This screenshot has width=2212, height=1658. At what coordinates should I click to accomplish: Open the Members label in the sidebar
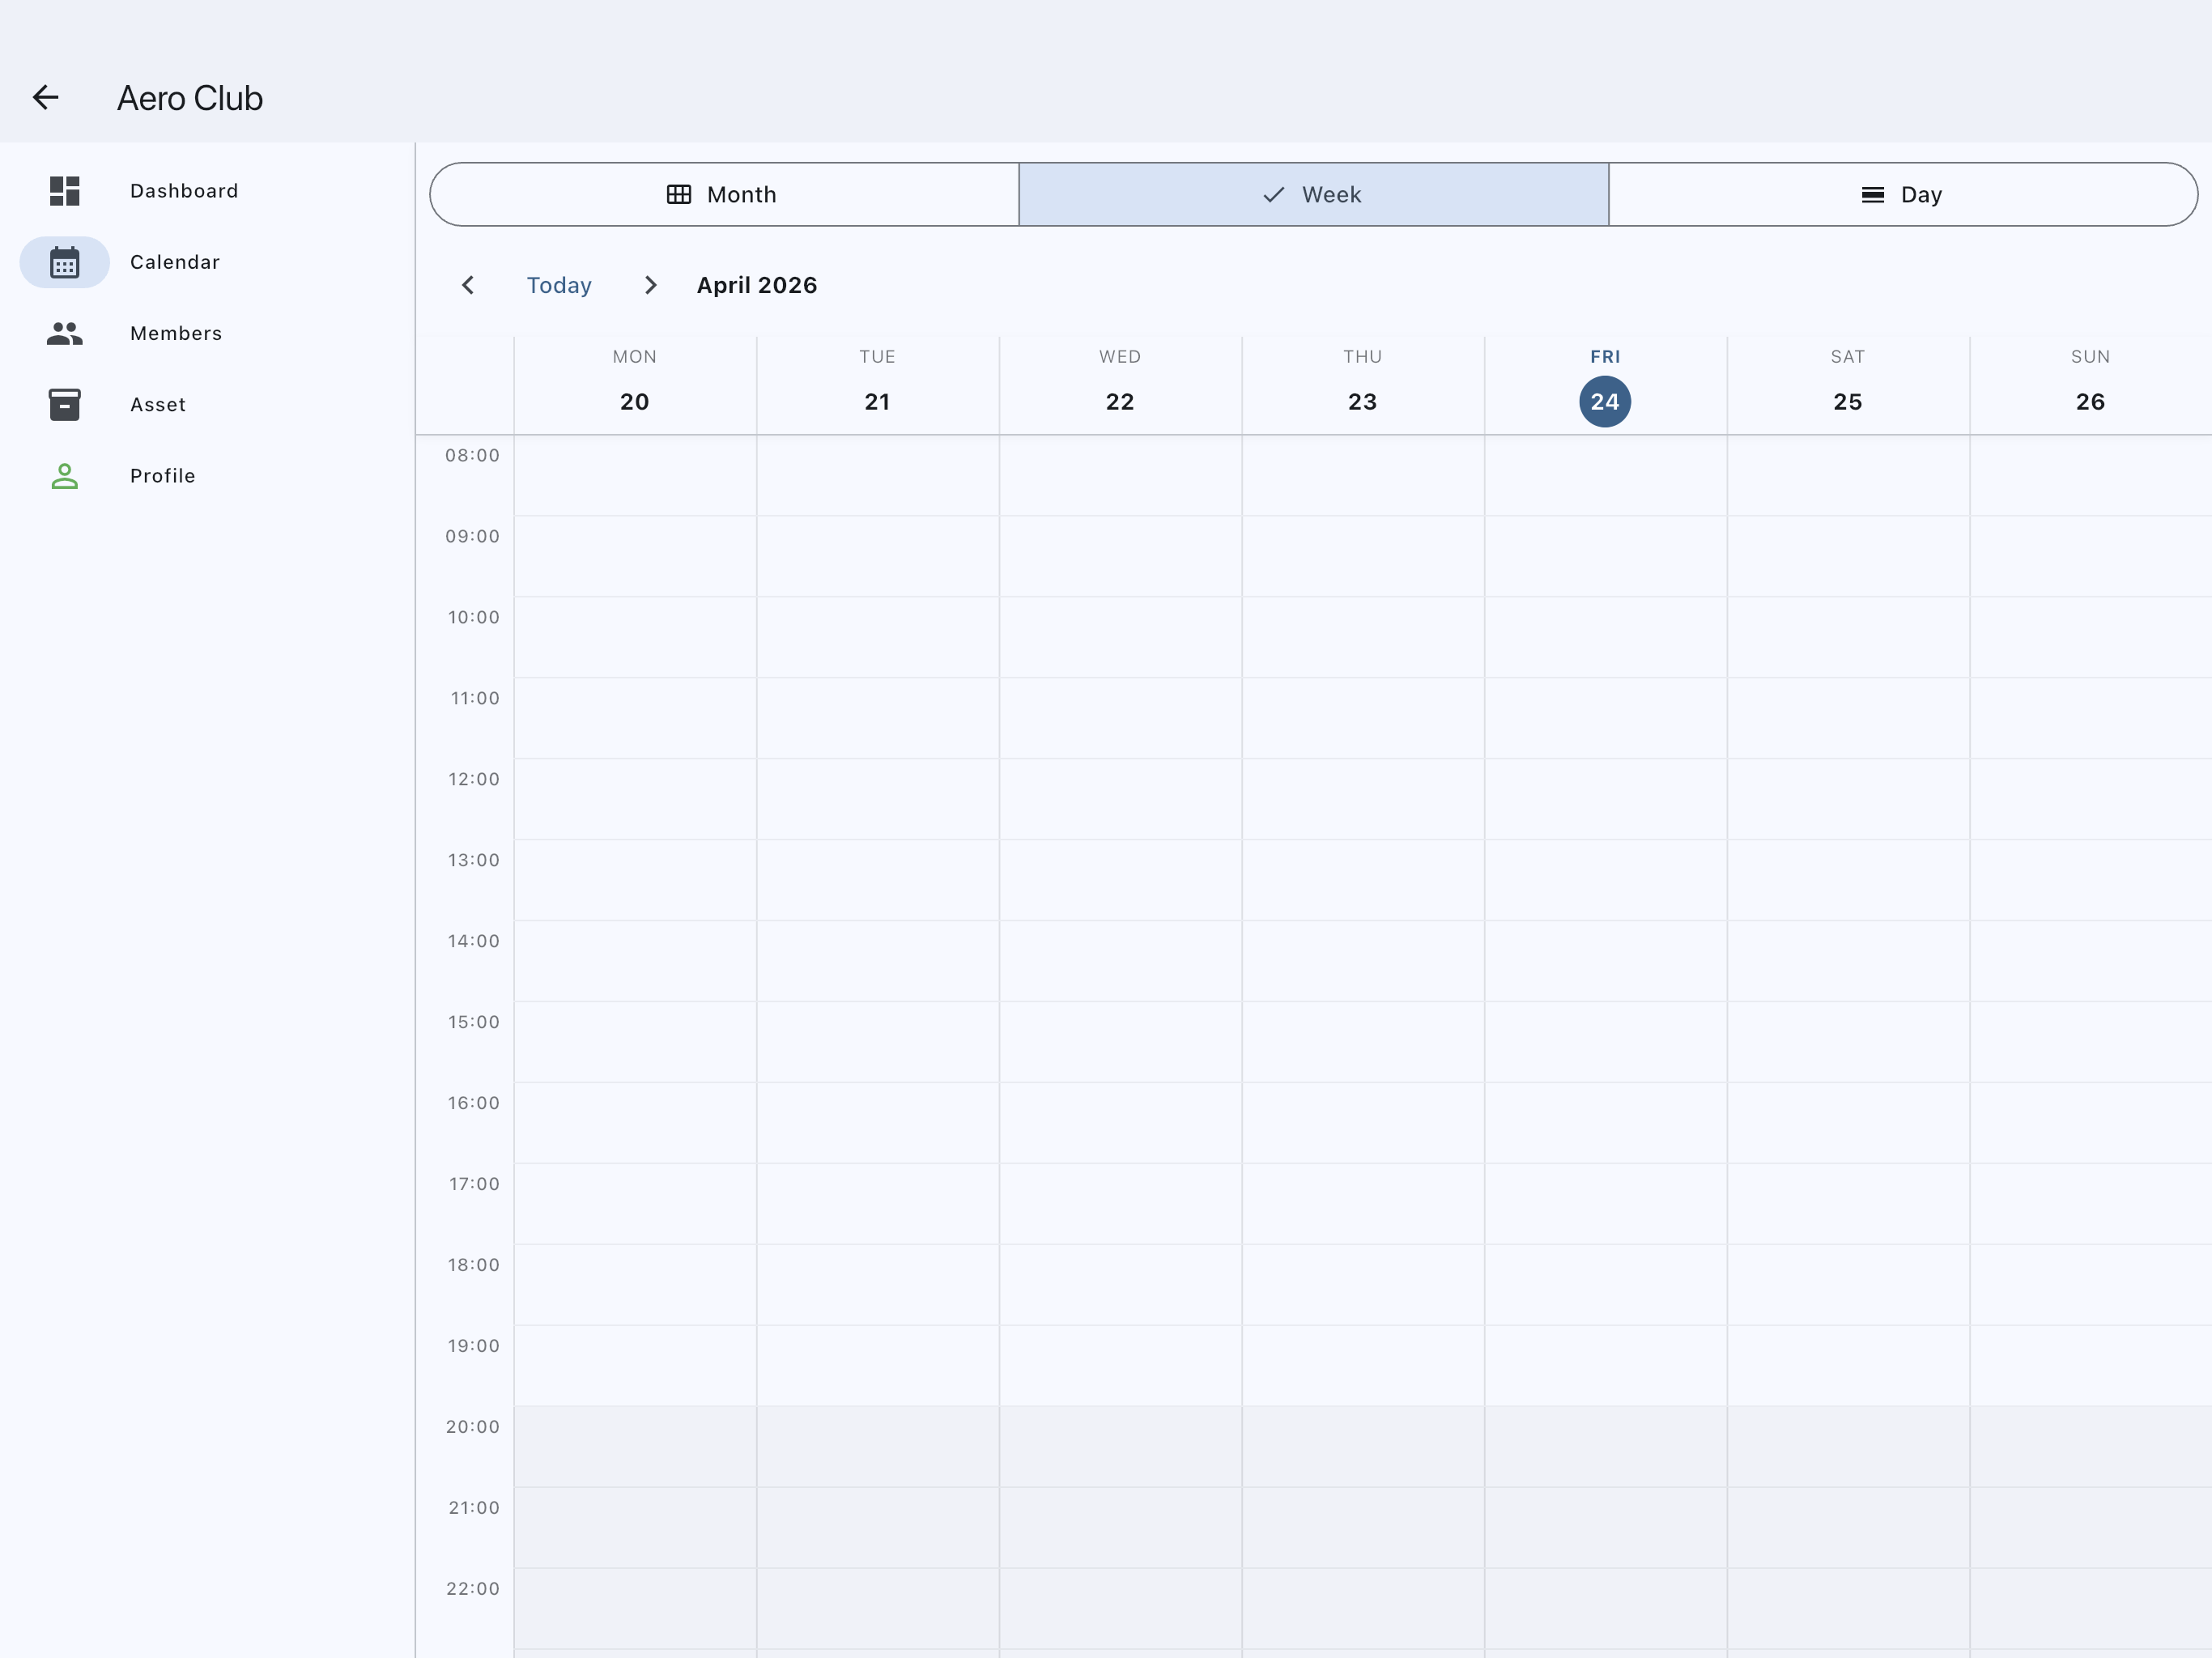(176, 333)
